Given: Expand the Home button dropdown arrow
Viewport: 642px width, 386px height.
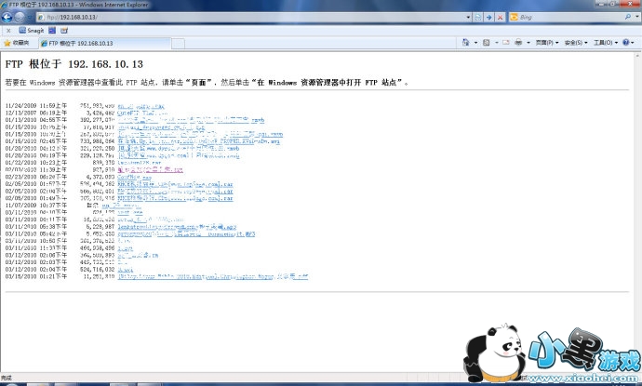Looking at the screenshot, I should tap(475, 43).
